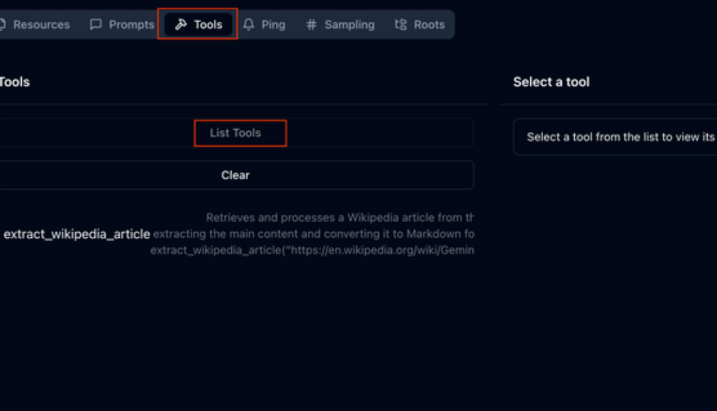717x411 pixels.
Task: Switch to the Resources tab
Action: point(41,25)
